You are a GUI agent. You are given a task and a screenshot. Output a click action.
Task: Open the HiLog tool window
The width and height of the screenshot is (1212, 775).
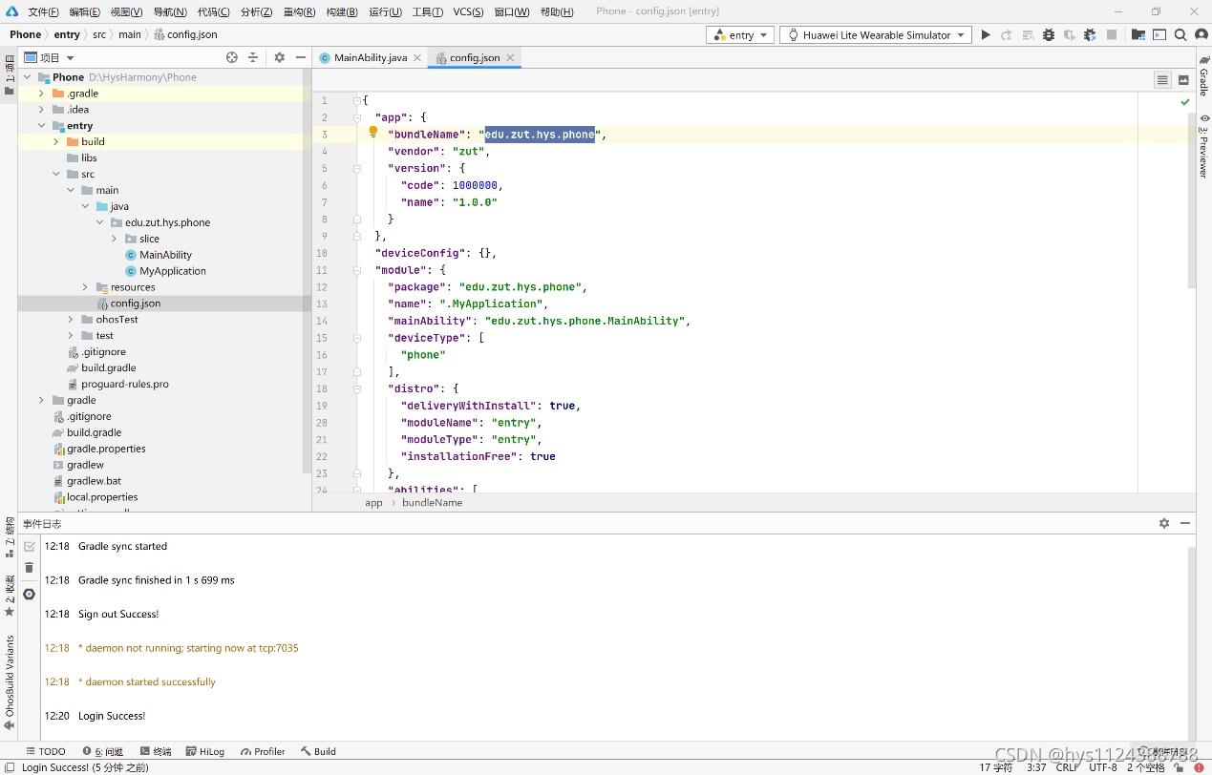click(x=205, y=751)
